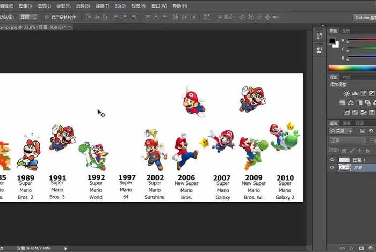Open the 图层(L) Layer menu
376x252 pixels.
44,6
